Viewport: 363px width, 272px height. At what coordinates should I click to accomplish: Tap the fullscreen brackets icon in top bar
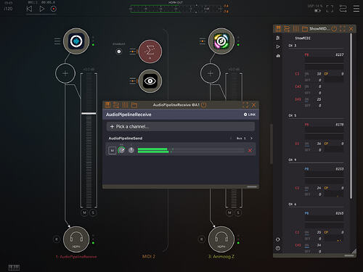pyautogui.click(x=330, y=9)
